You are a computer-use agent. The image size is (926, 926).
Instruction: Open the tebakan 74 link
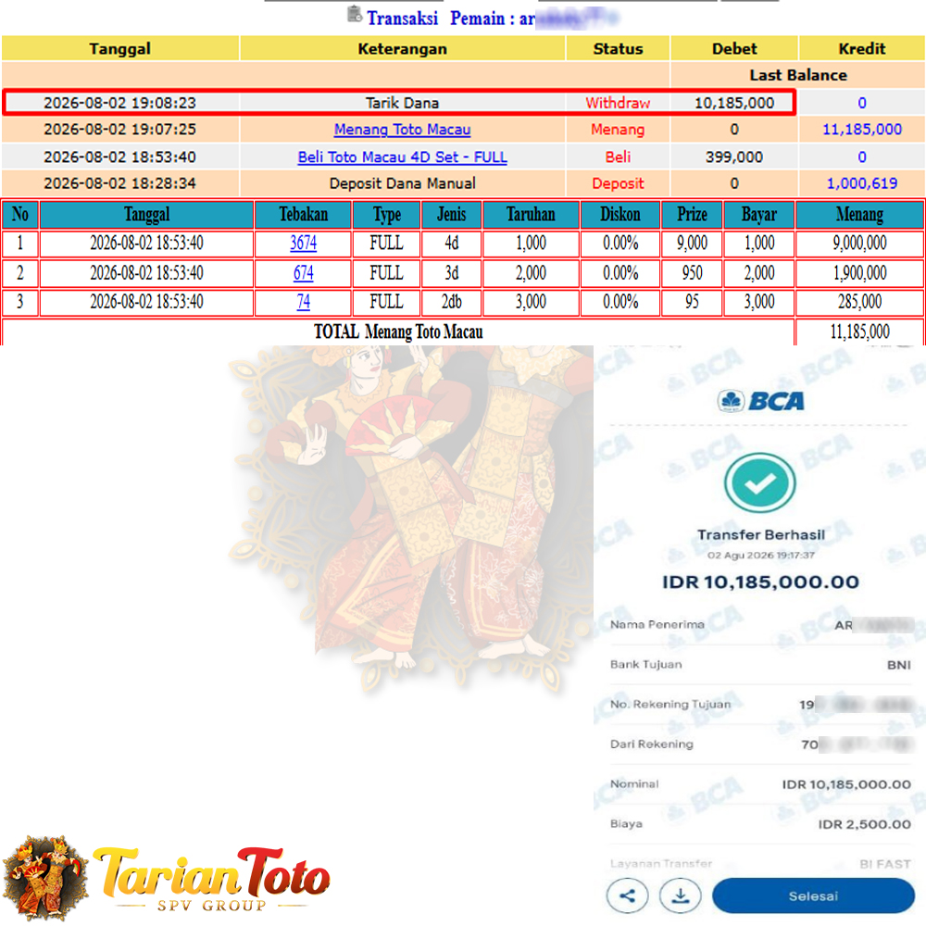(303, 302)
